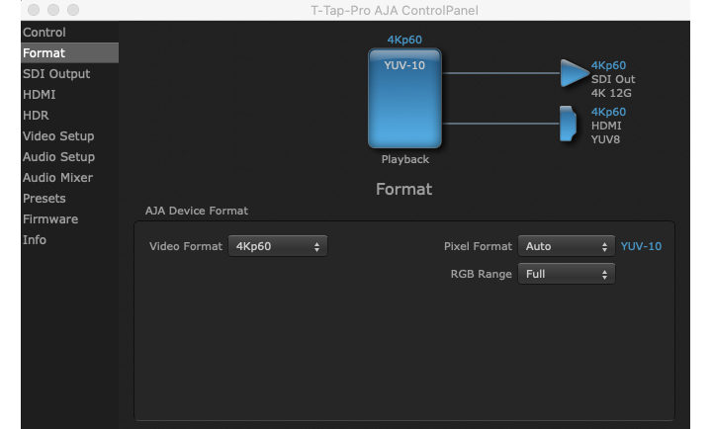The height and width of the screenshot is (429, 712).
Task: Click the HDMI output connector icon
Action: [x=568, y=123]
